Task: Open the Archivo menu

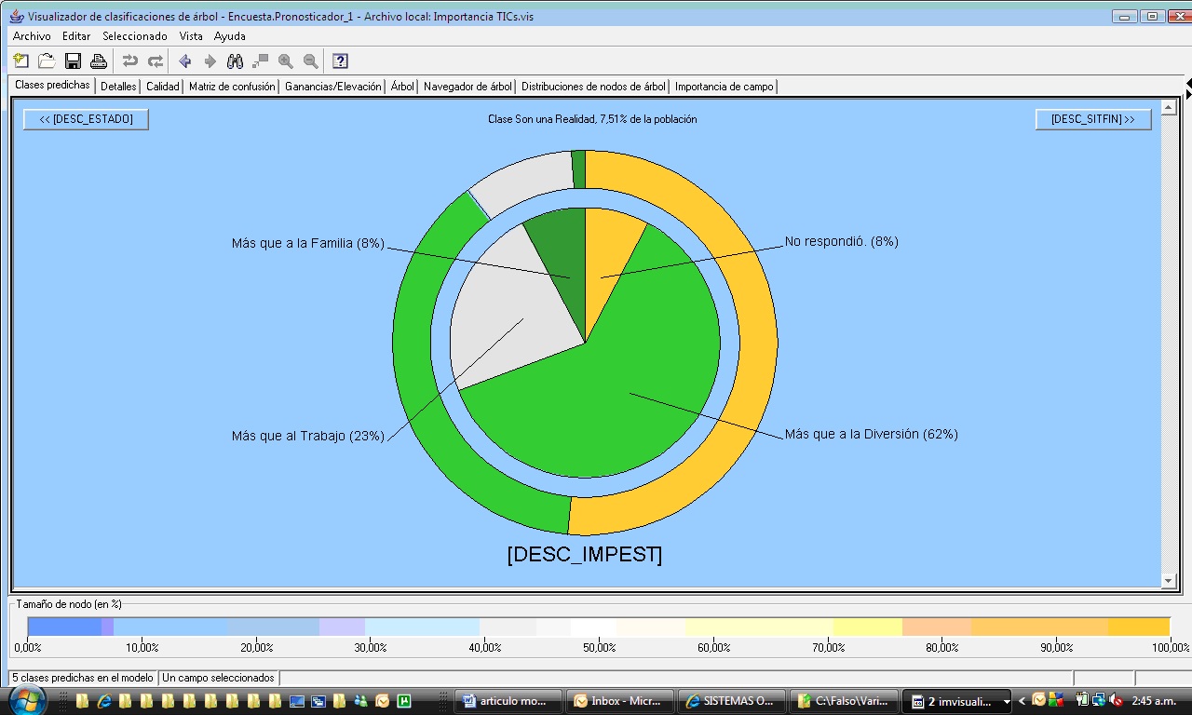Action: pos(32,36)
